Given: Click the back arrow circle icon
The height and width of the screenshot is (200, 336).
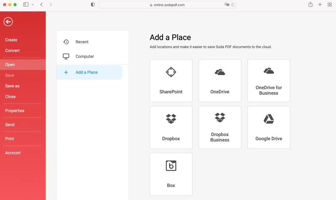Looking at the screenshot, I should [x=8, y=22].
